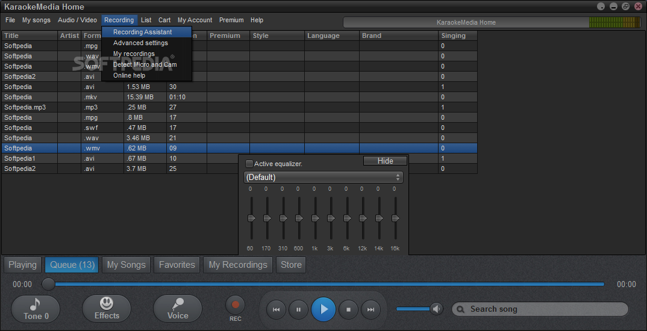
Task: Switch to the My Songs tab
Action: click(127, 265)
